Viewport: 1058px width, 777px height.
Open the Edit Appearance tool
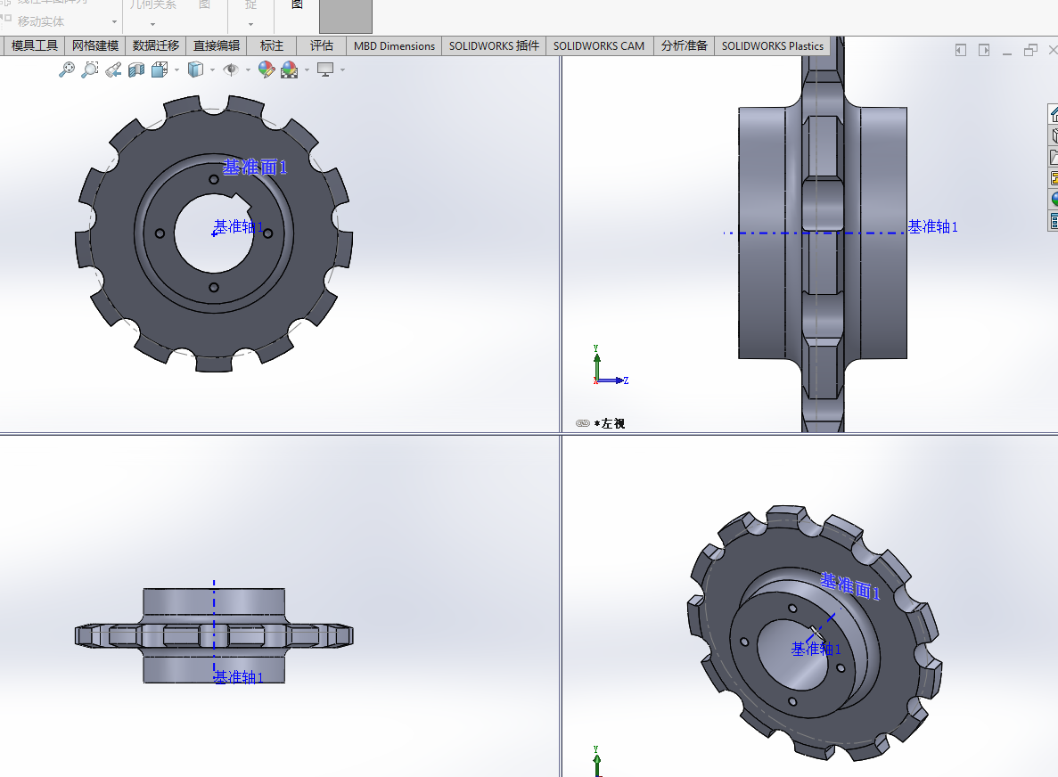(267, 70)
